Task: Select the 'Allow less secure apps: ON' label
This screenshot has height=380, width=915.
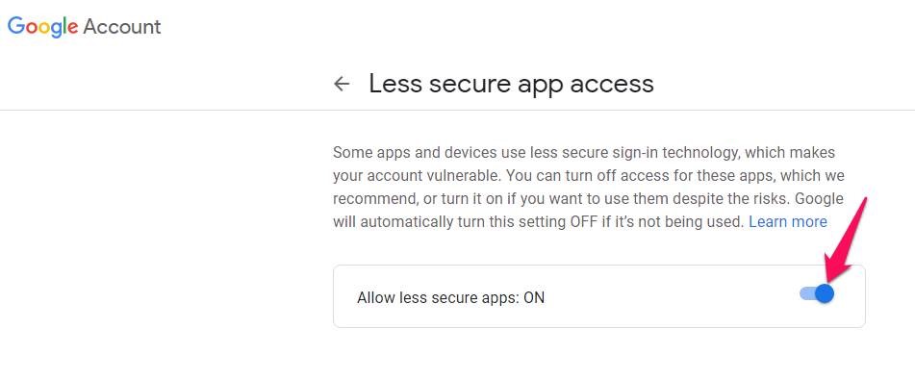Action: pos(450,297)
